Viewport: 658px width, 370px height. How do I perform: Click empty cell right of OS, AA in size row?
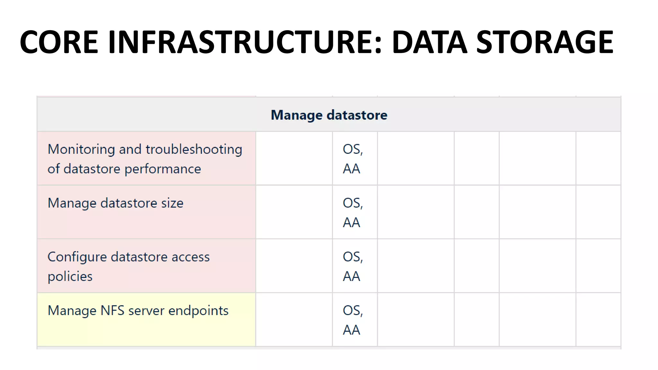pos(415,212)
